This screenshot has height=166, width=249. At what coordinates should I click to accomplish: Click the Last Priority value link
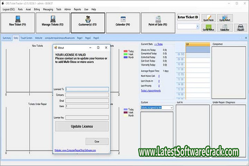pos(159,86)
